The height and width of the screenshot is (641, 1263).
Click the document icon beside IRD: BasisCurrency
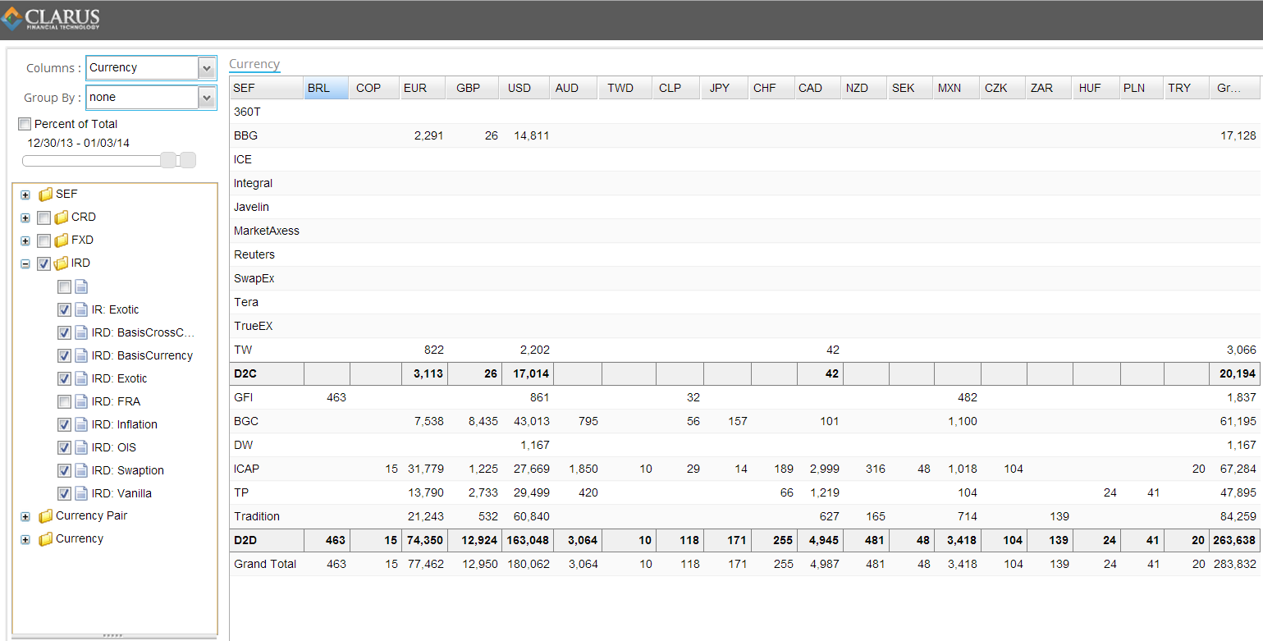point(80,355)
